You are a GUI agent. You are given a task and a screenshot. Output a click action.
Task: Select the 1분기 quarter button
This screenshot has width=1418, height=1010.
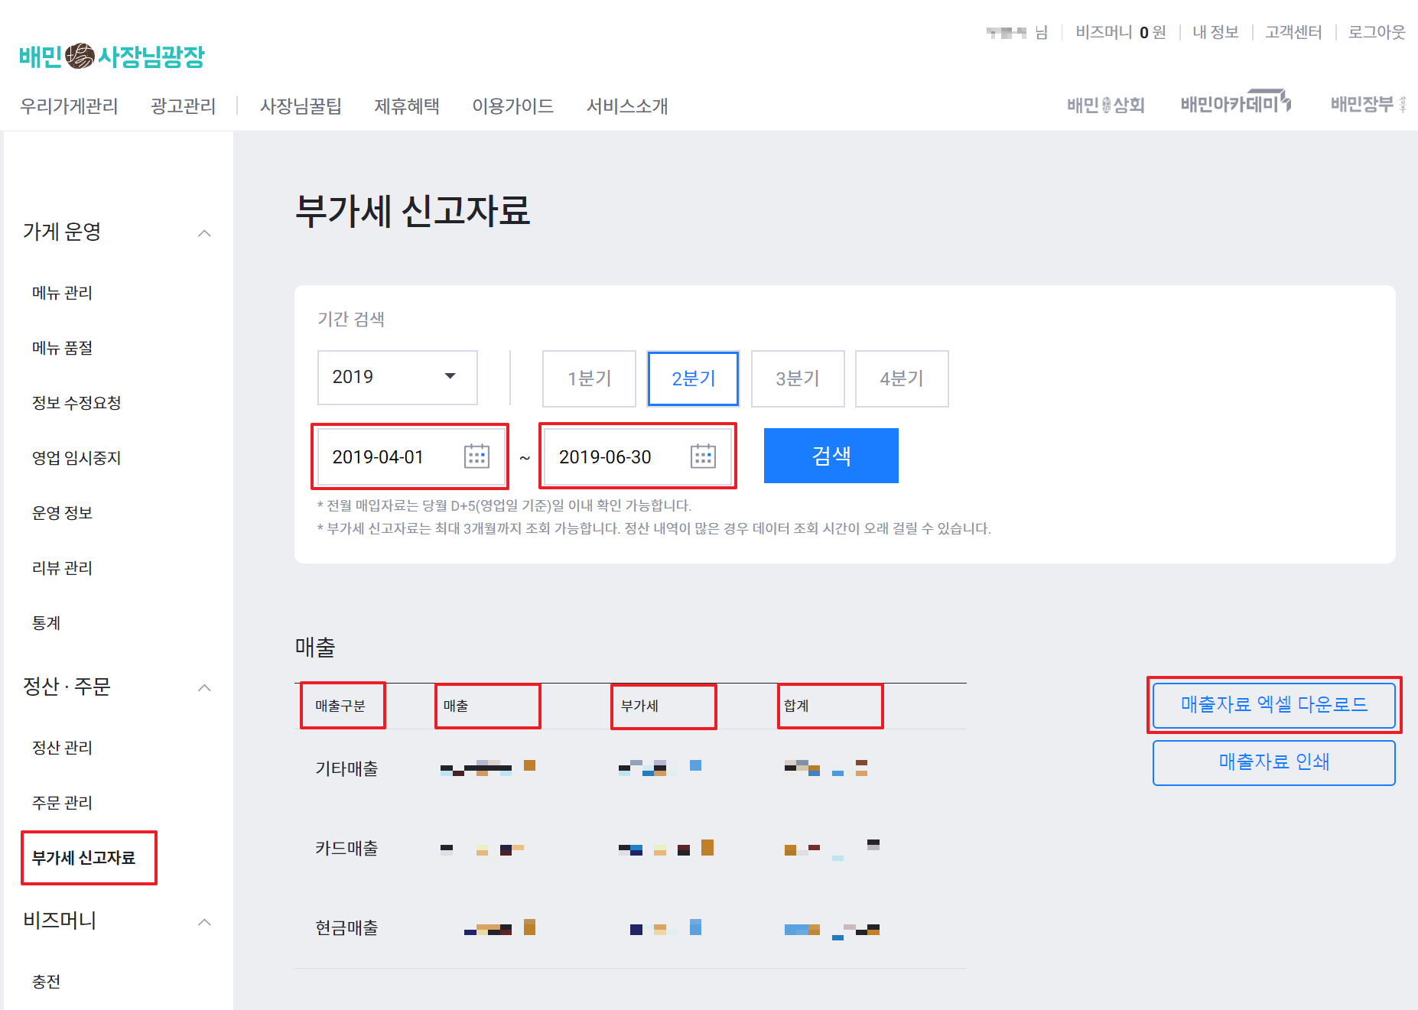(x=589, y=378)
